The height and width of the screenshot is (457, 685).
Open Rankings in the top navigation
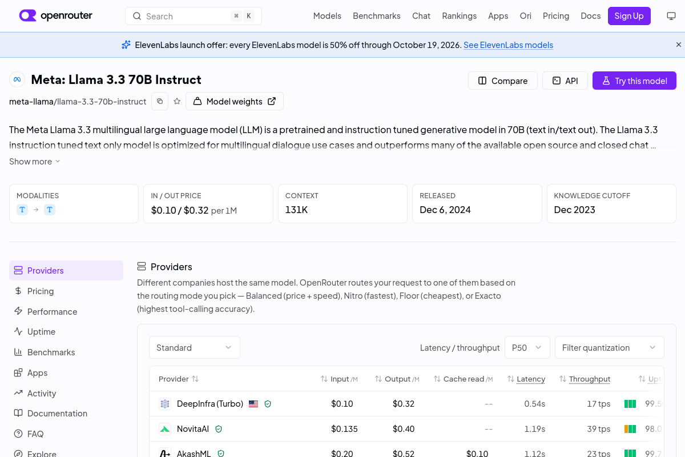460,16
